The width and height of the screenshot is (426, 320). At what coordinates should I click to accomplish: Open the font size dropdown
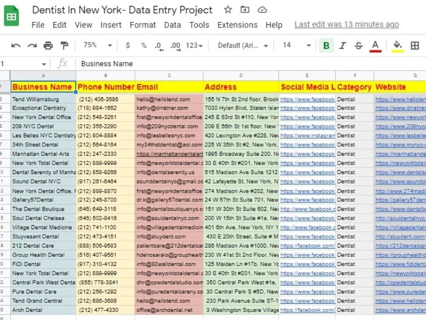pyautogui.click(x=296, y=45)
